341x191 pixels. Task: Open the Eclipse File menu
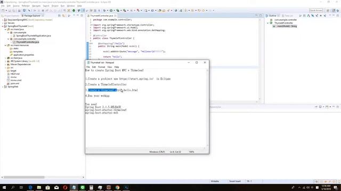(3, 6)
